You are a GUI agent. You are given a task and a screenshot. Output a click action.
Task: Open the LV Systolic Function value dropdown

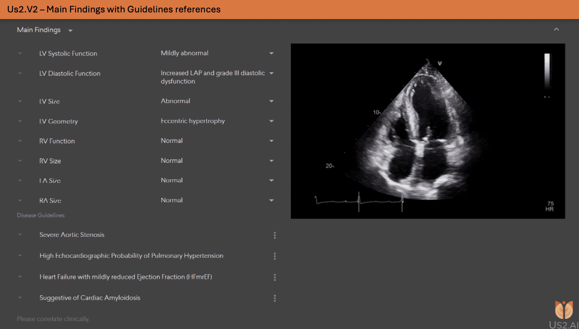click(271, 53)
